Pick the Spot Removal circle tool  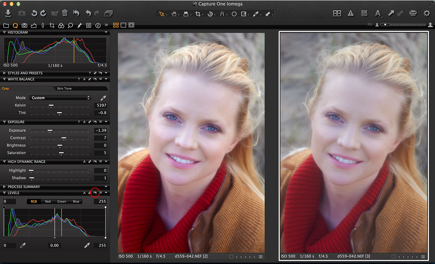click(x=234, y=14)
